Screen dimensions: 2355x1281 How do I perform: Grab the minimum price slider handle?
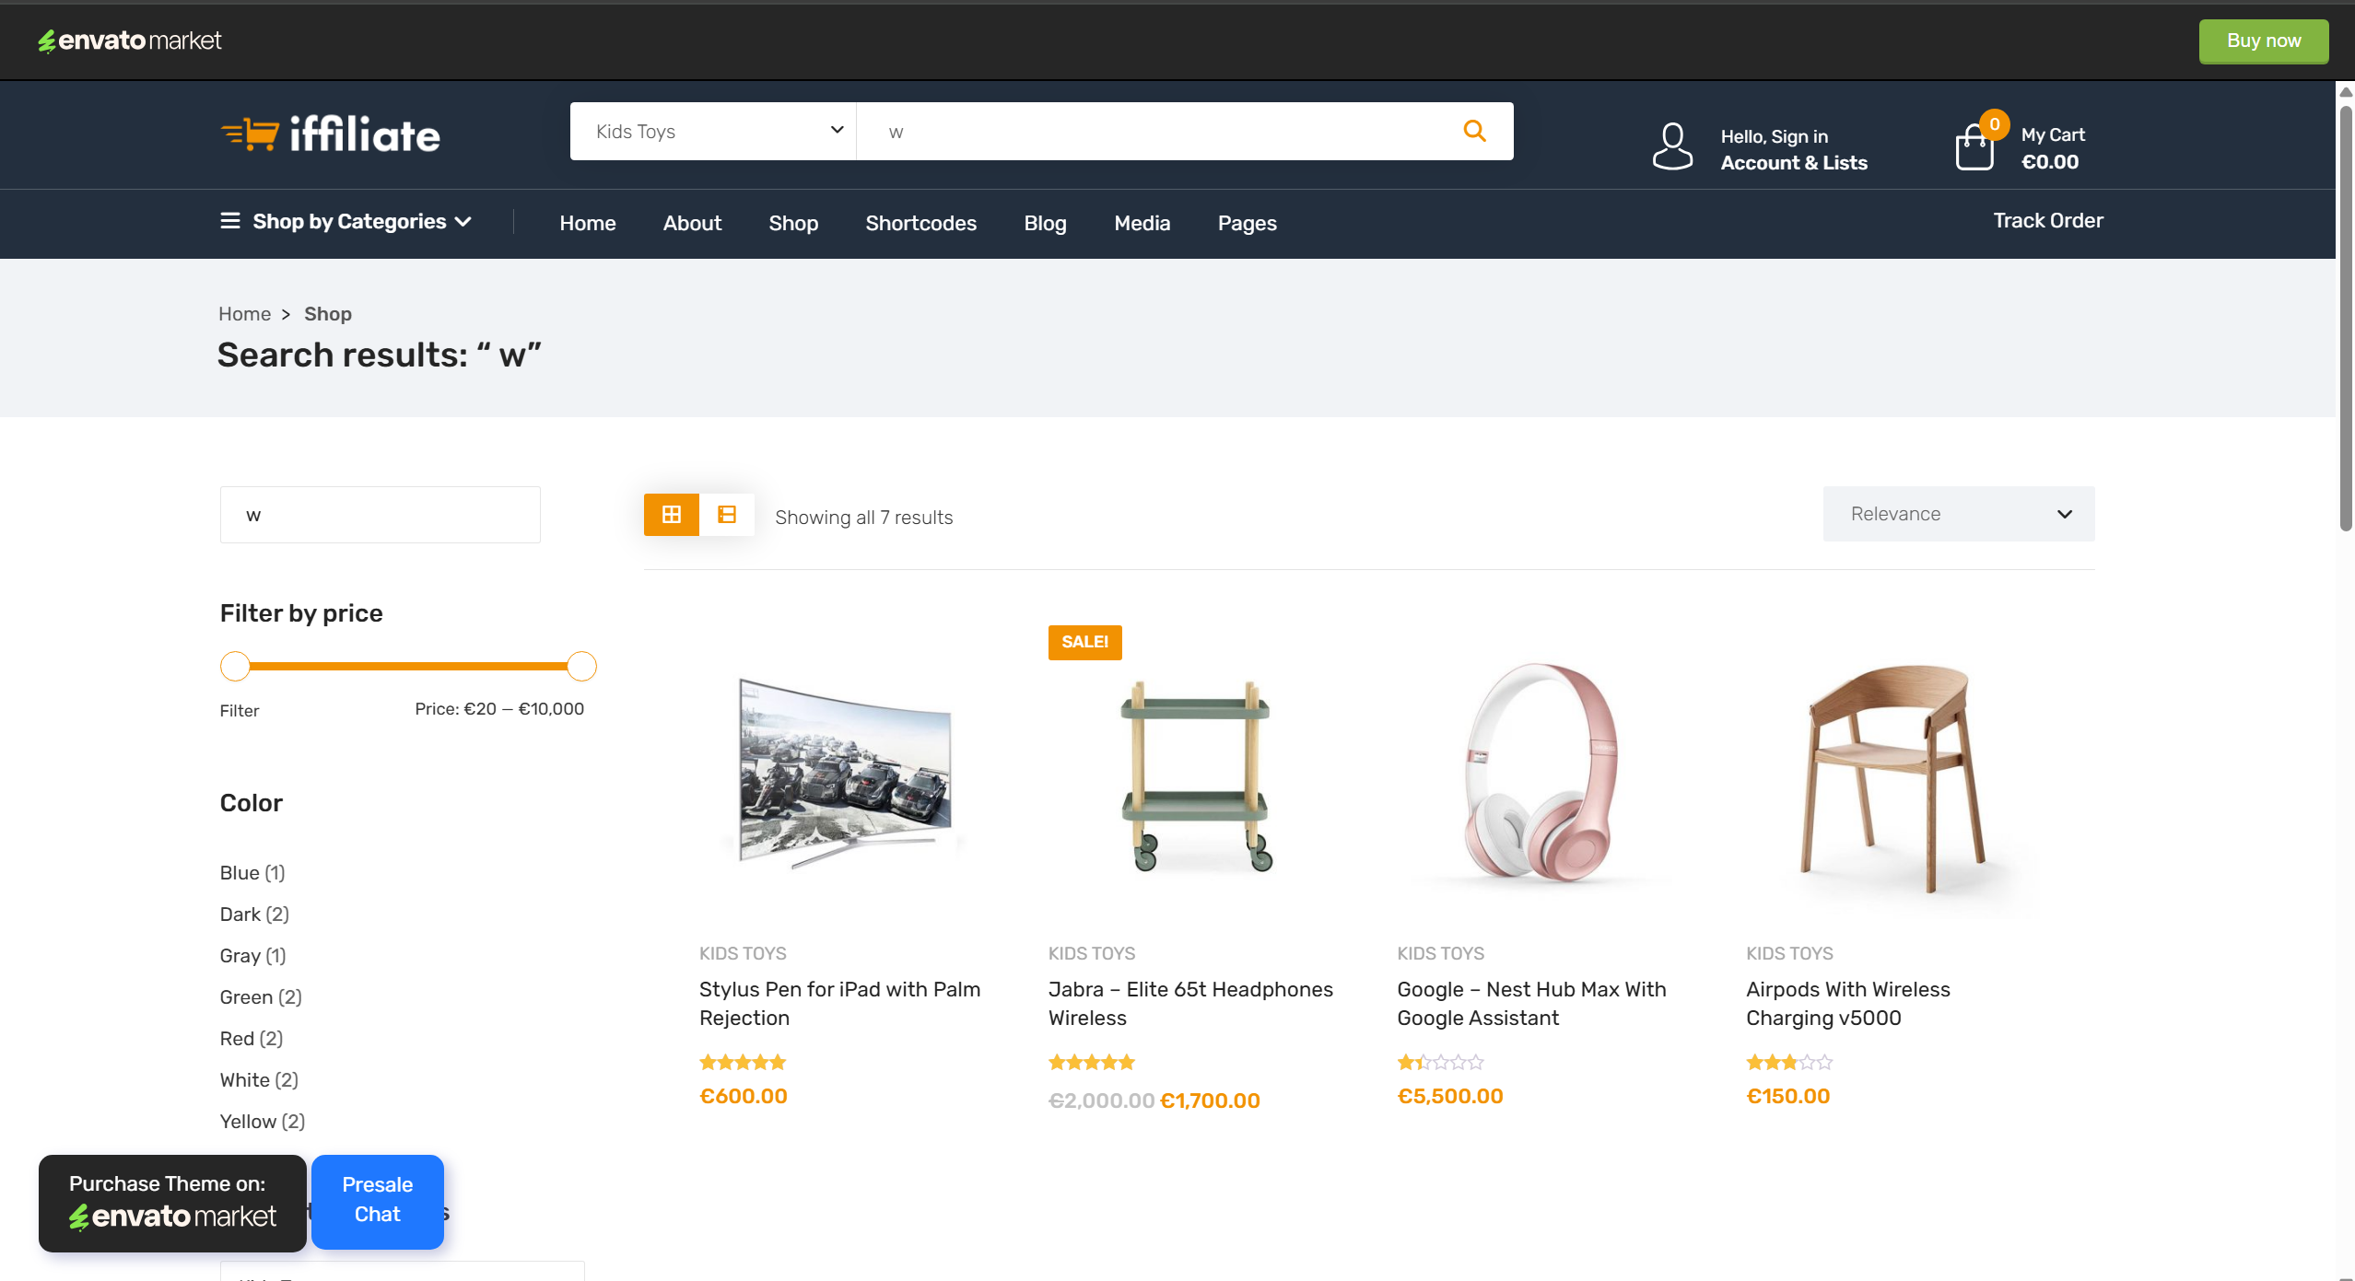pos(235,666)
